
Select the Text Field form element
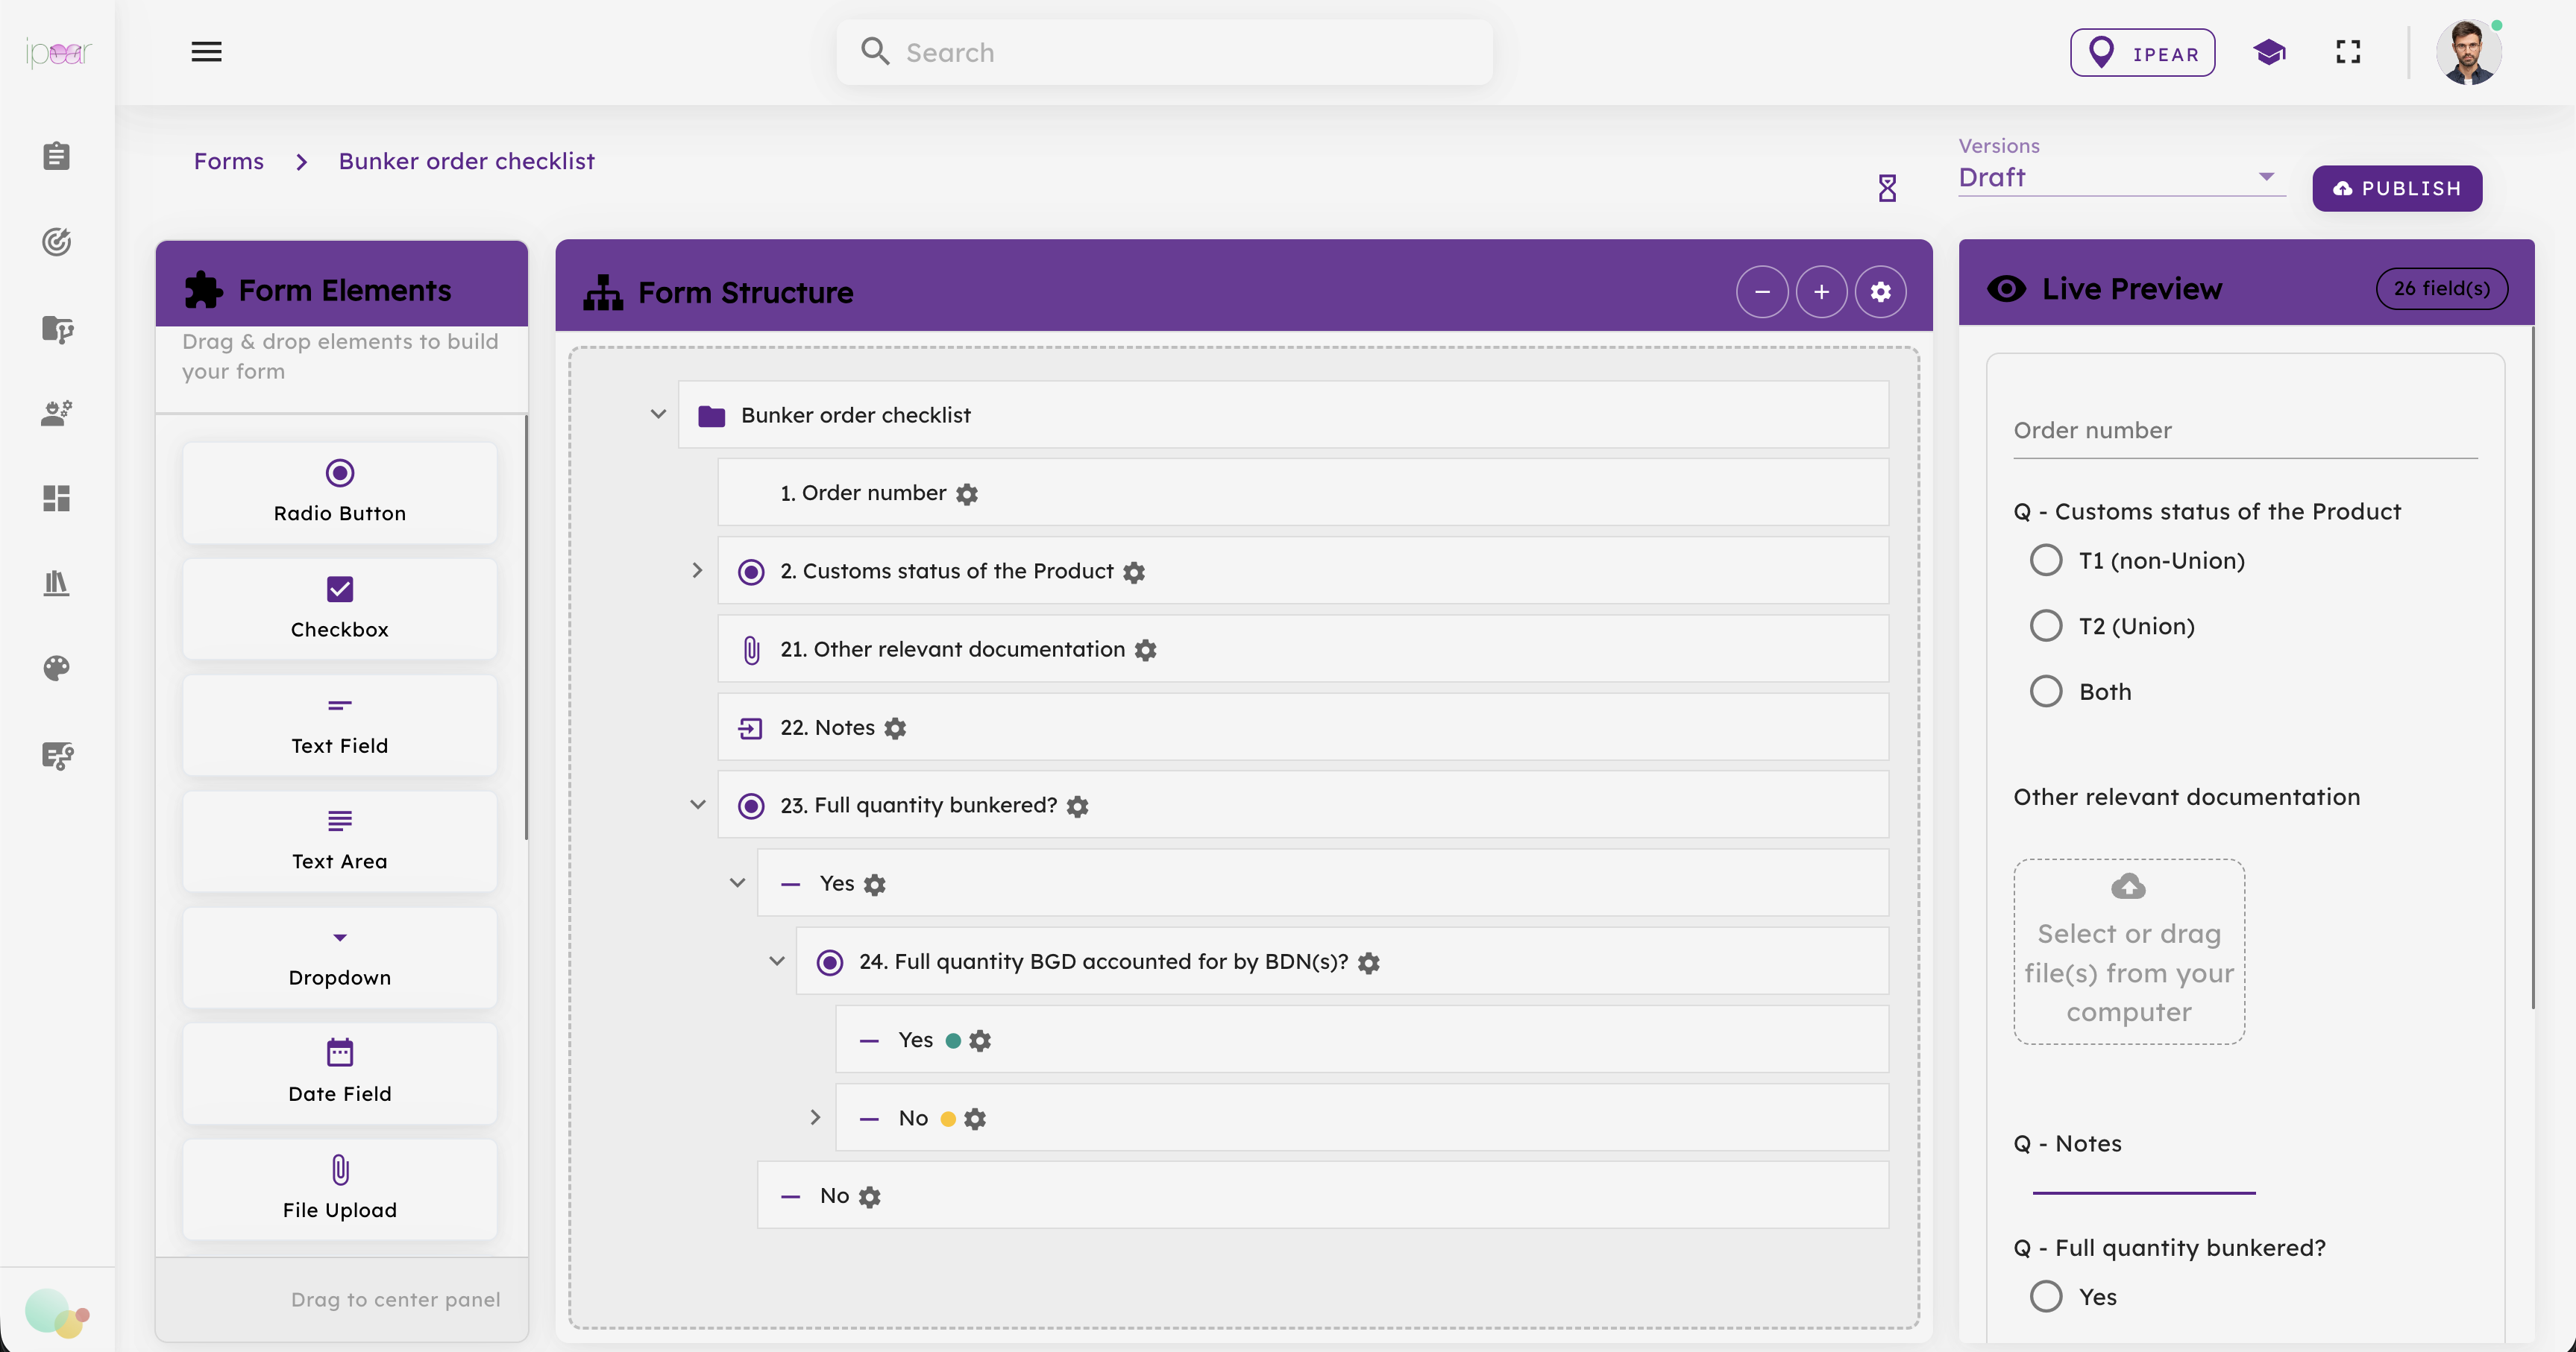pos(340,725)
